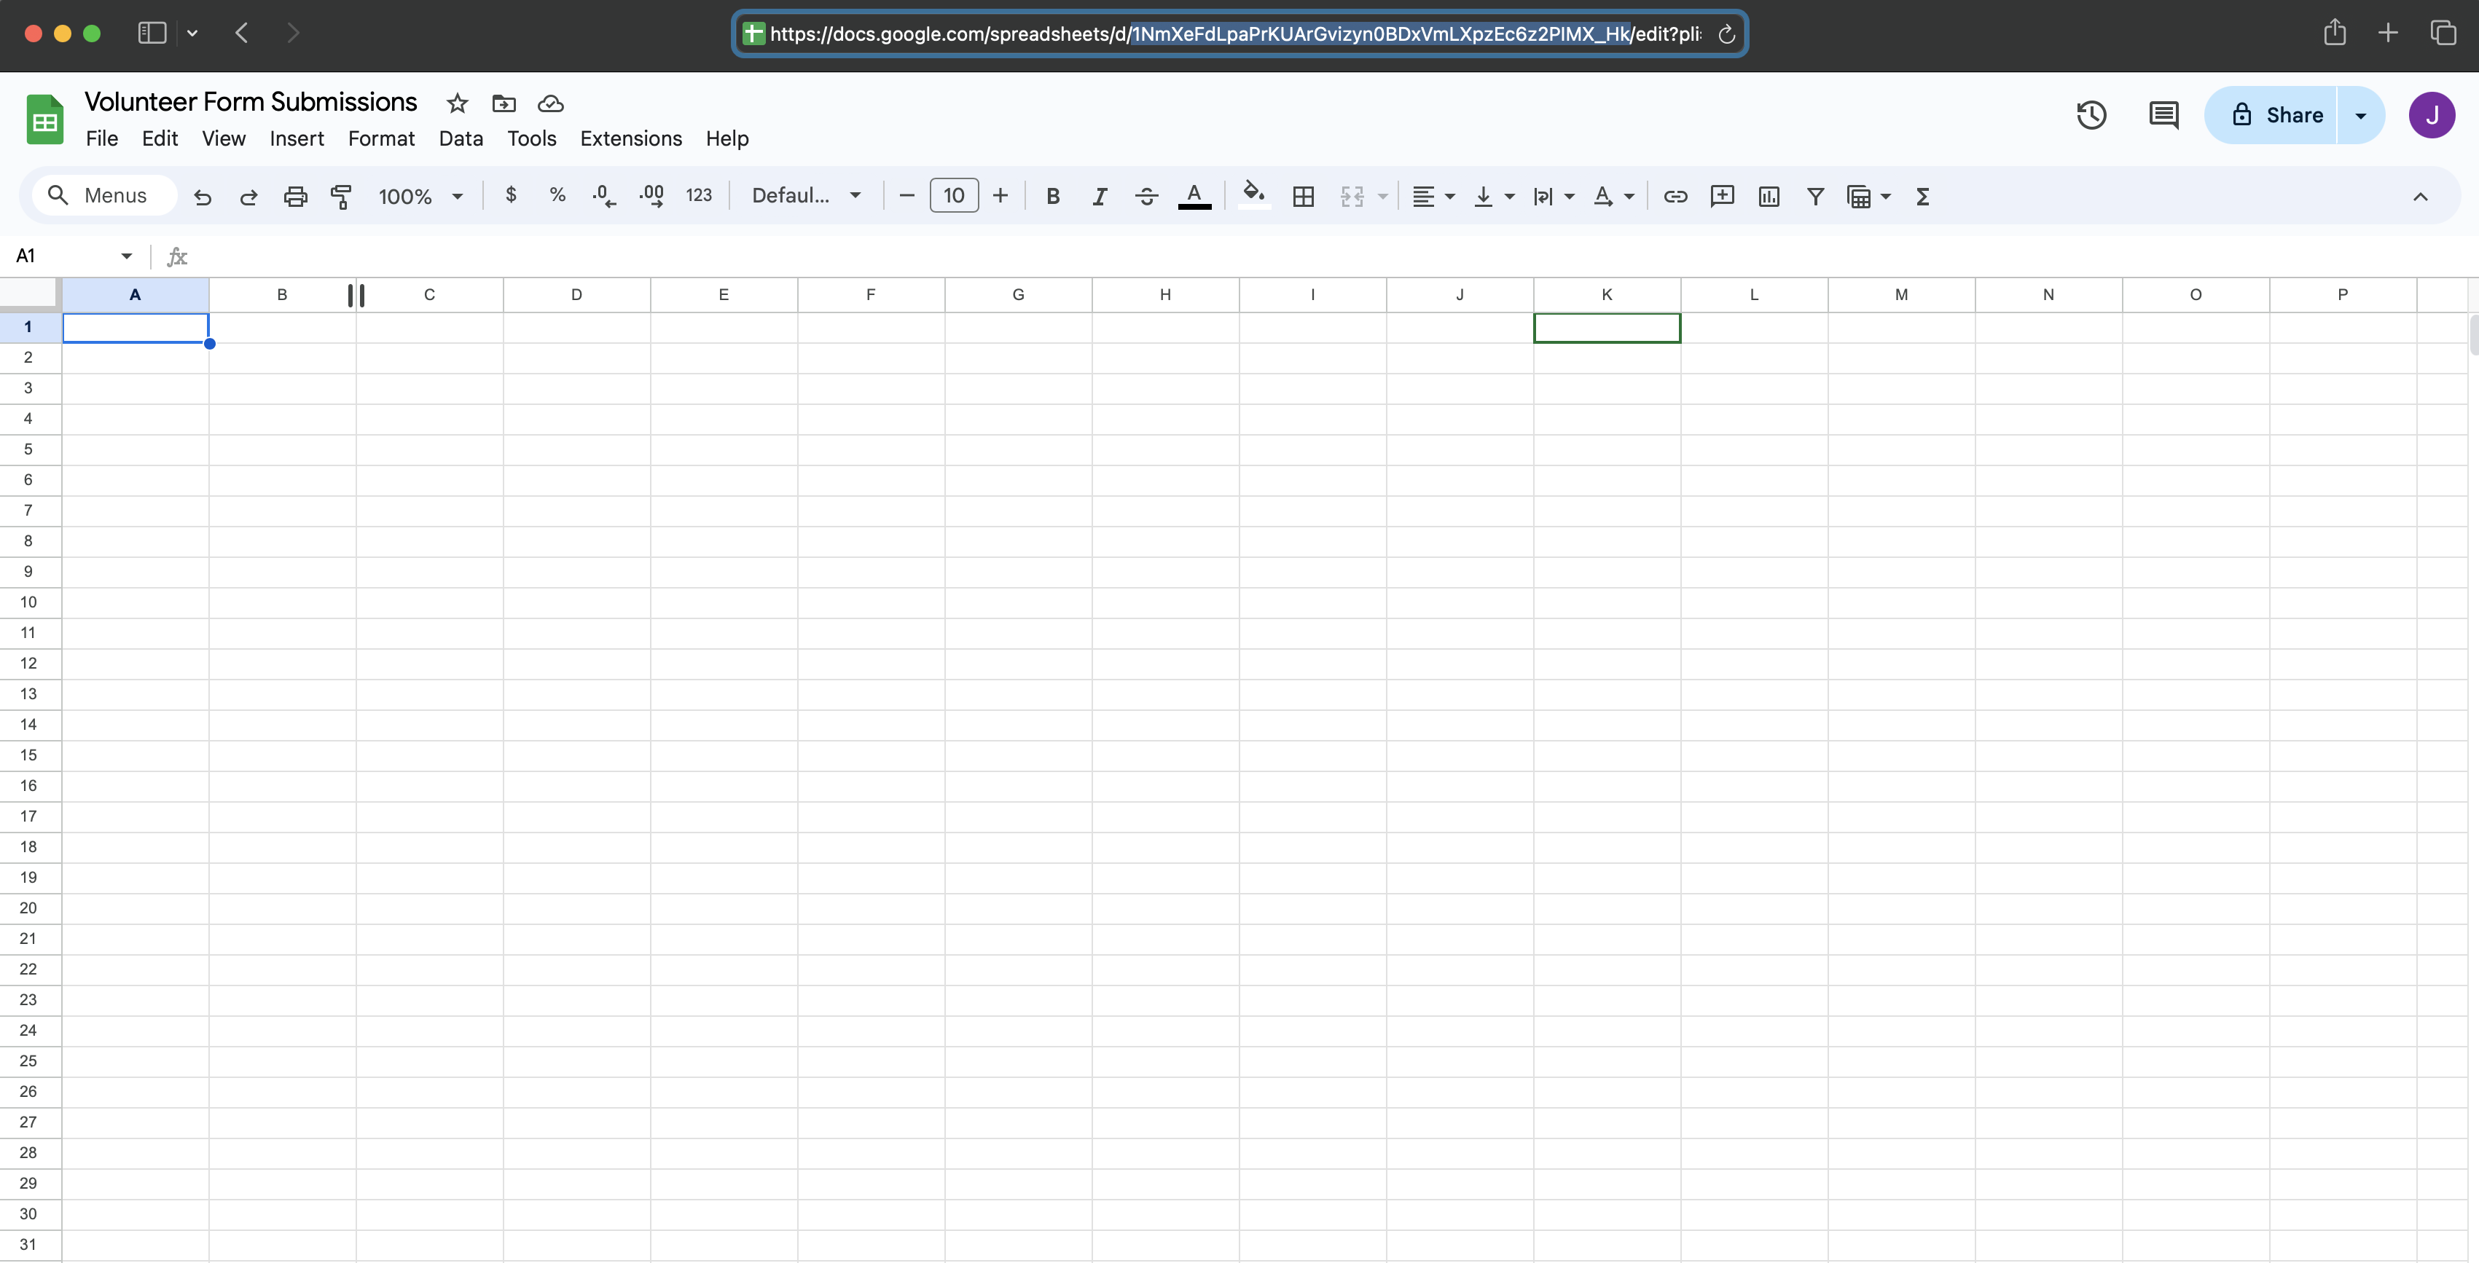This screenshot has width=2479, height=1263.
Task: Click the create filter funnel icon
Action: coord(1815,196)
